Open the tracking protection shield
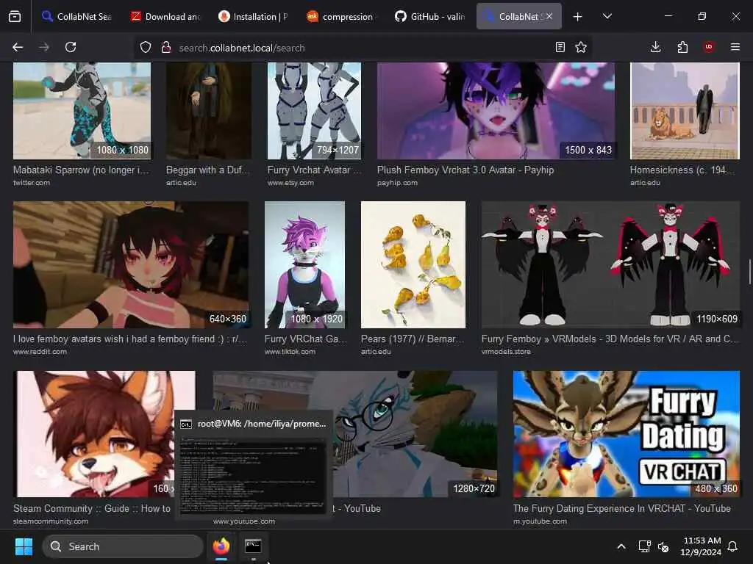 (x=146, y=47)
